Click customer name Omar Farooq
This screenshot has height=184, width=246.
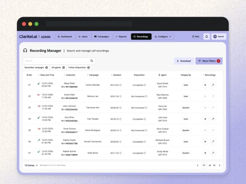(x=69, y=129)
